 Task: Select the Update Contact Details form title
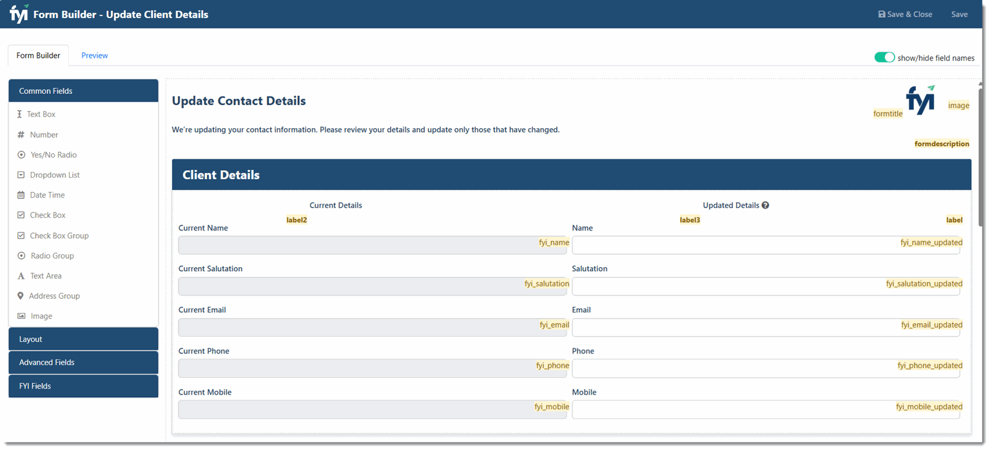click(238, 101)
